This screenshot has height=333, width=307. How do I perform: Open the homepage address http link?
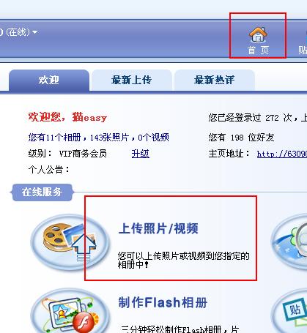(x=282, y=154)
